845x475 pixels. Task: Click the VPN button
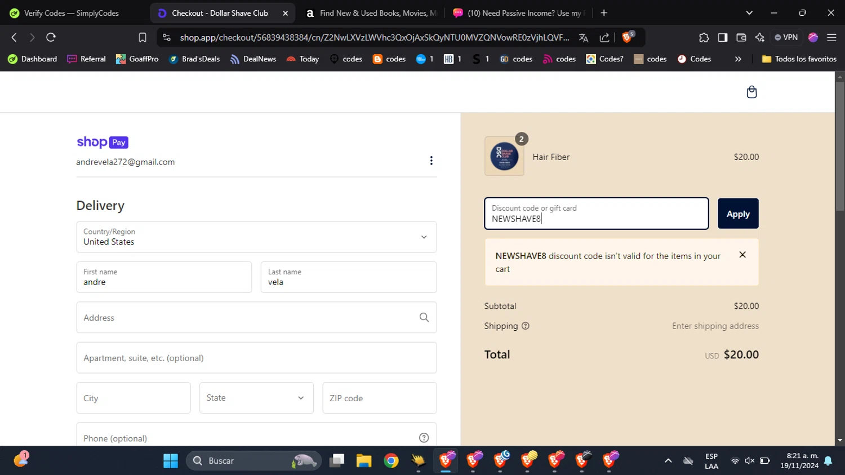pos(786,37)
